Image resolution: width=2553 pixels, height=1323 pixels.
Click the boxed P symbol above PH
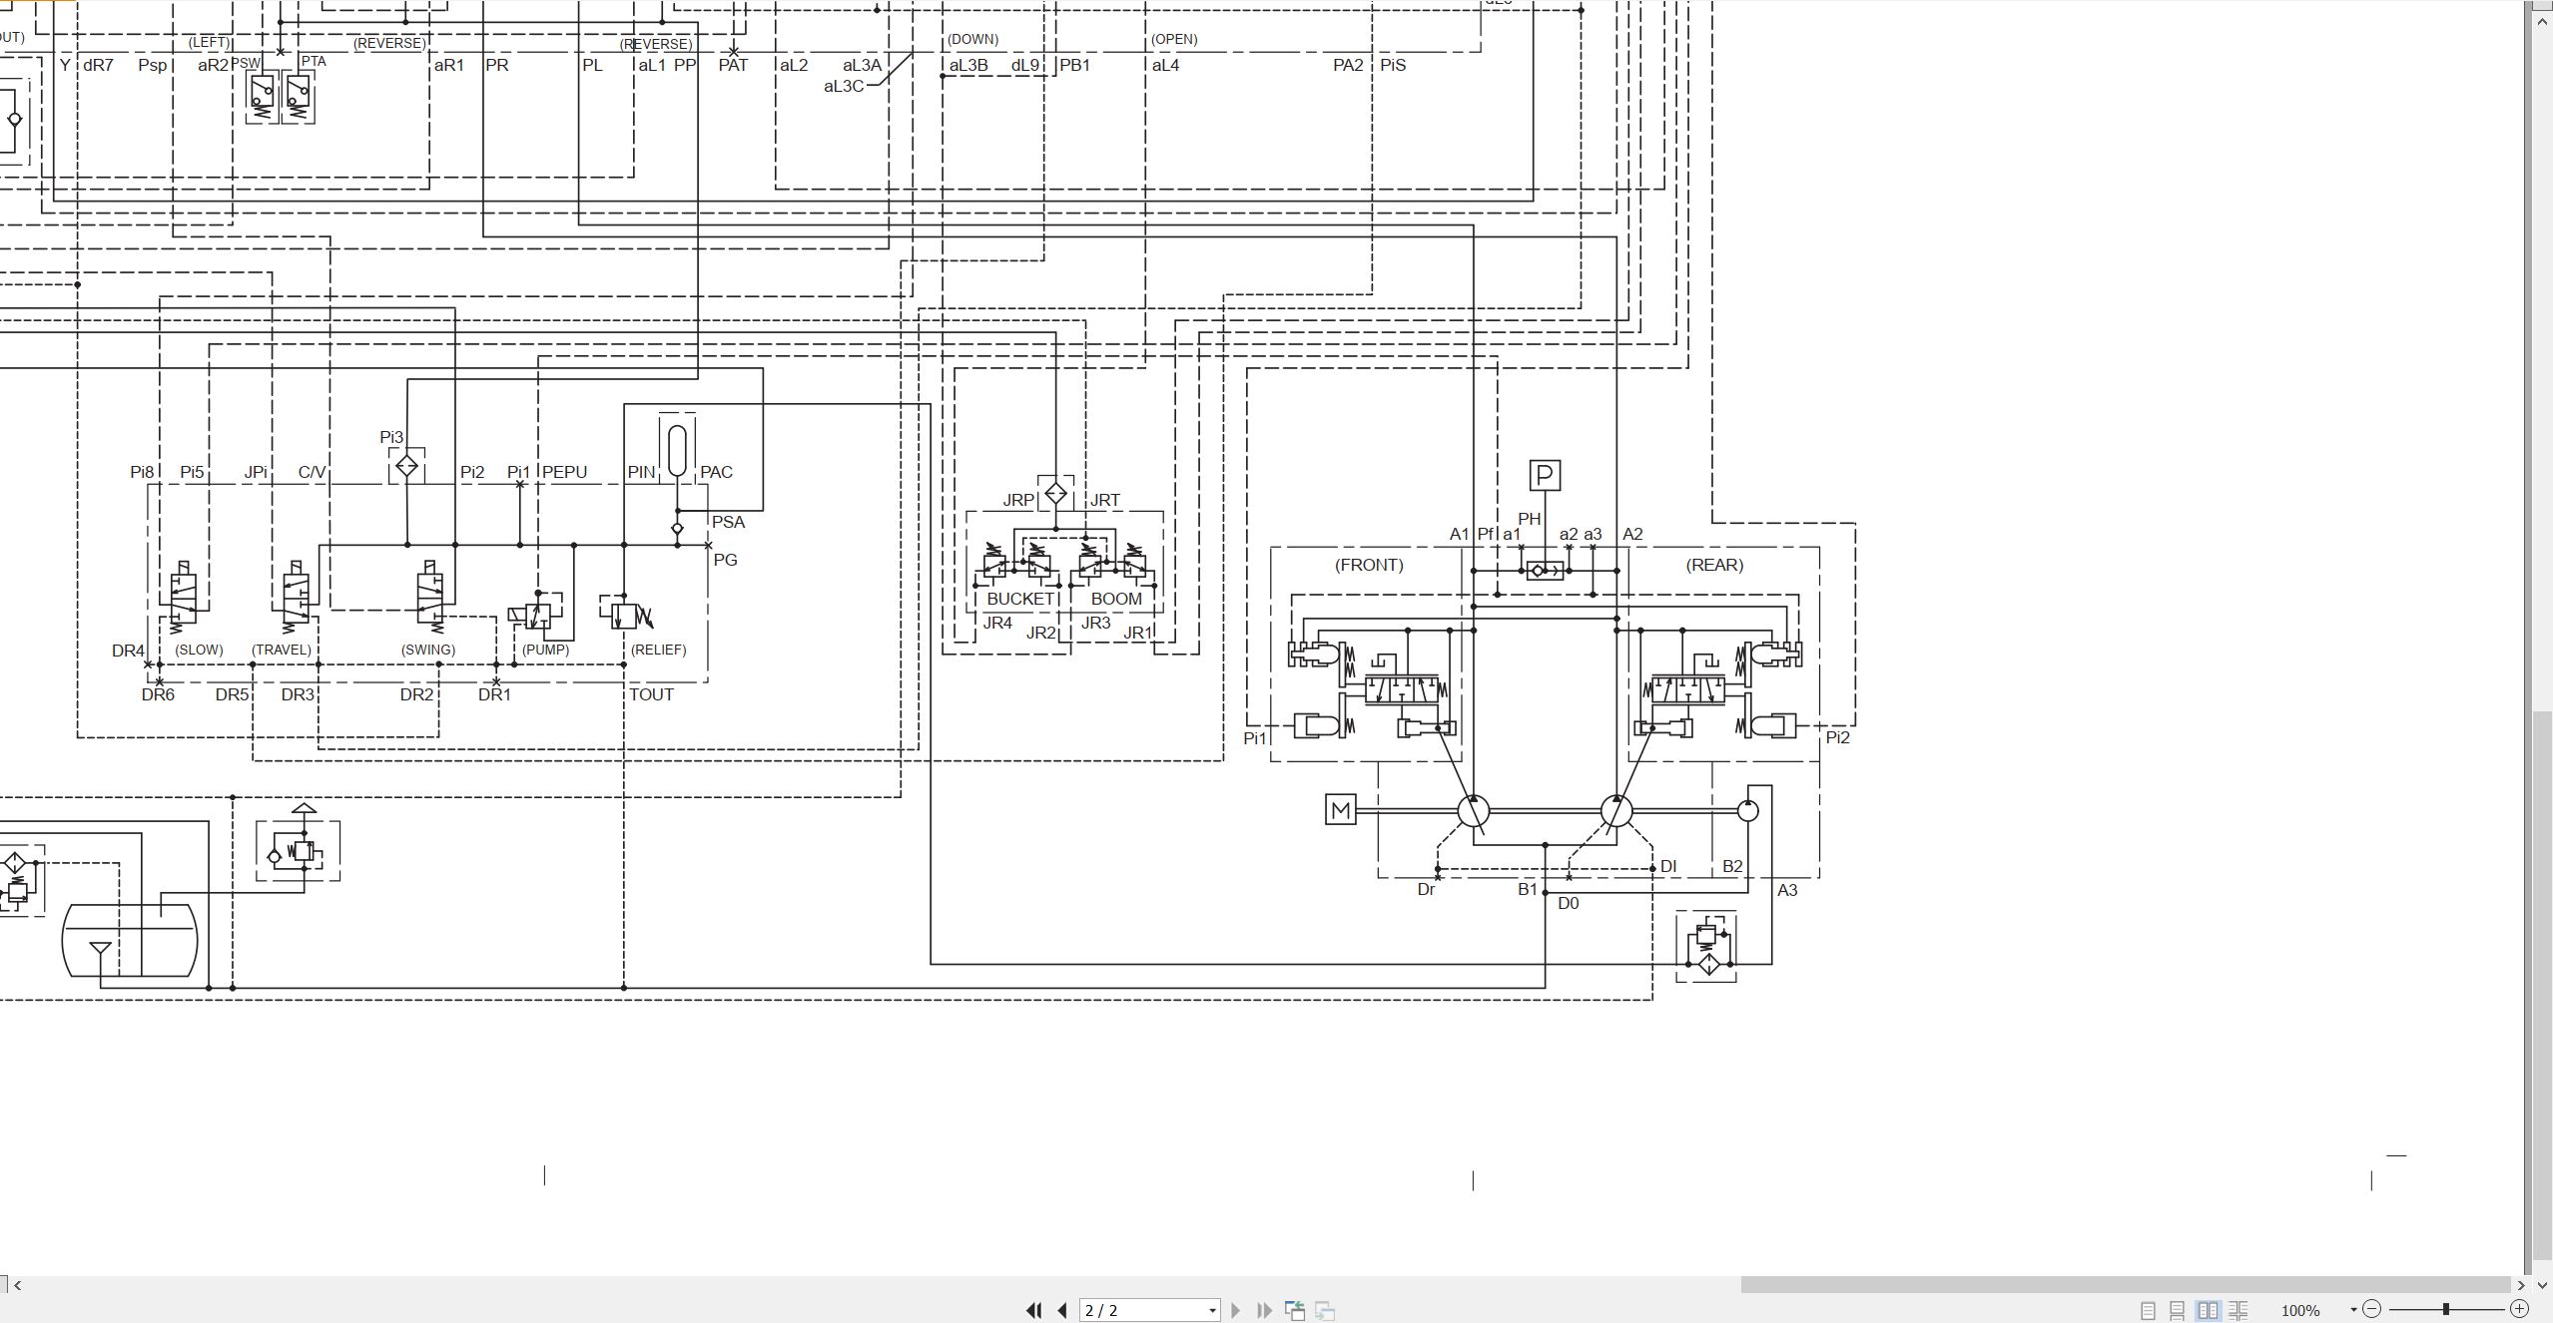(1545, 475)
